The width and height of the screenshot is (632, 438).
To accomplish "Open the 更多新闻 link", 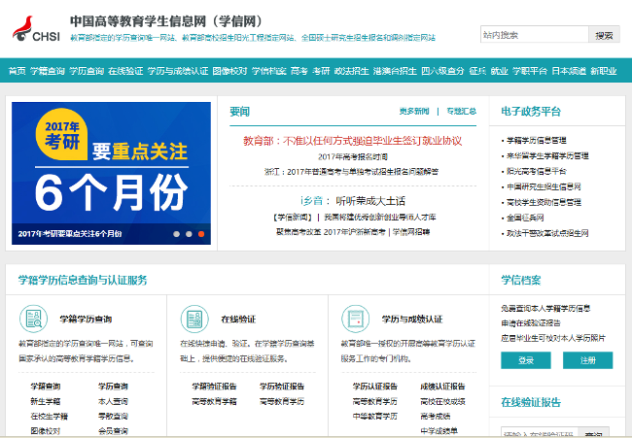I will click(x=413, y=112).
